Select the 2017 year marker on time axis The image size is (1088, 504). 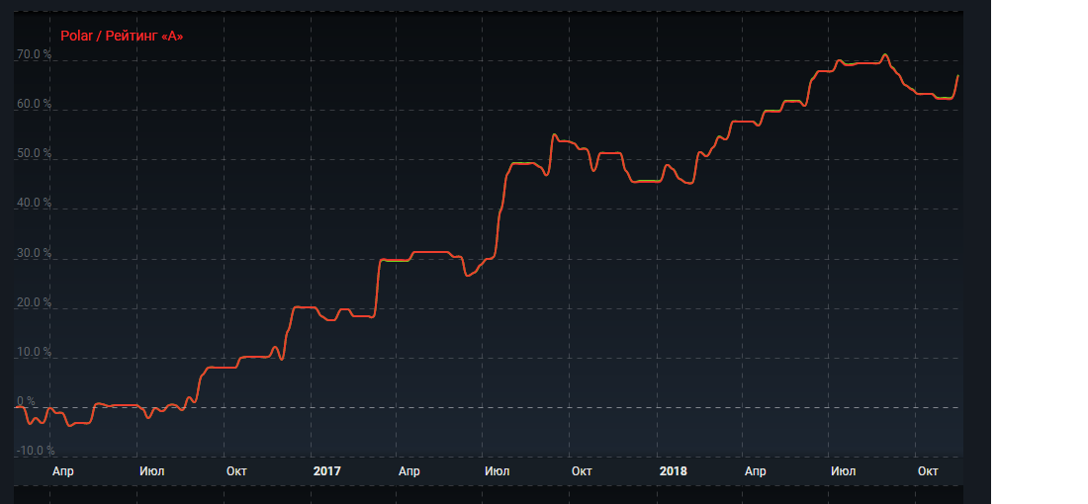click(x=326, y=471)
